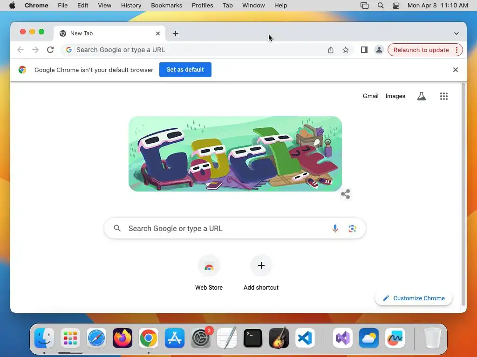Open Weather app from the dock

pyautogui.click(x=369, y=338)
